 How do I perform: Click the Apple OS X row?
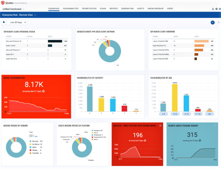36,54
